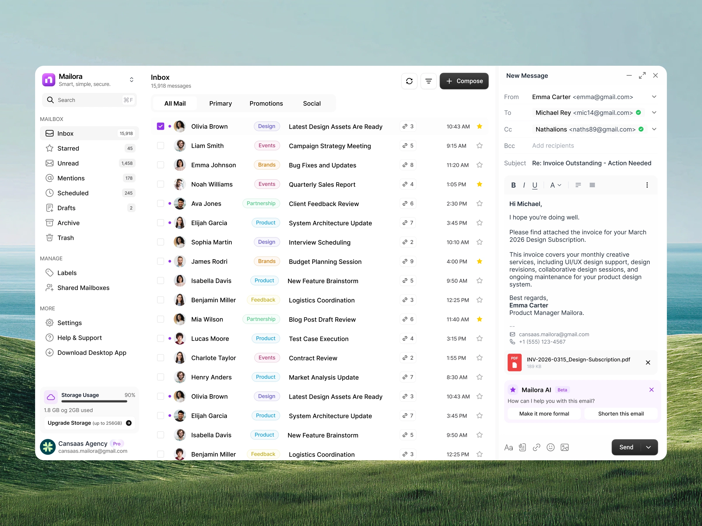This screenshot has width=702, height=526.
Task: Unstar the Mia Wilson email
Action: 479,319
